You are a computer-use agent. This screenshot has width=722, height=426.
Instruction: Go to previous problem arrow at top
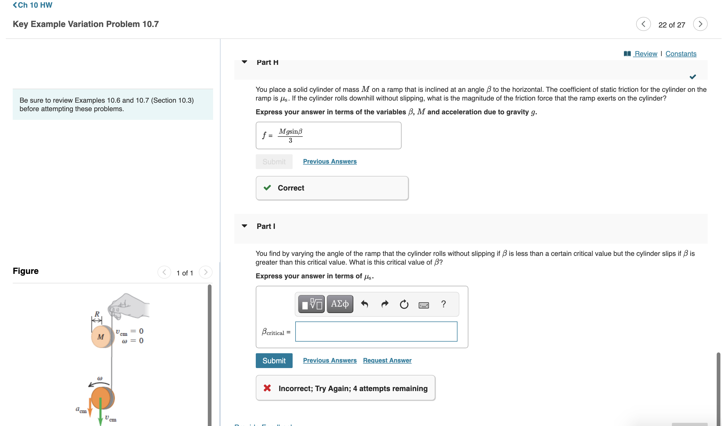coord(643,24)
